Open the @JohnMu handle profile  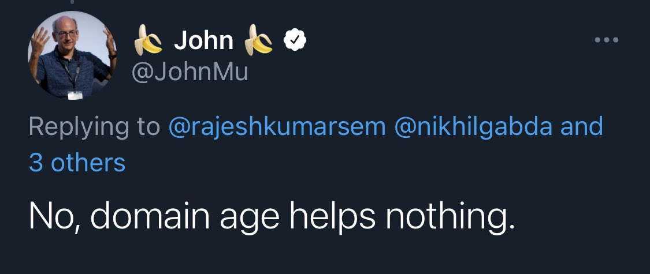pos(191,73)
